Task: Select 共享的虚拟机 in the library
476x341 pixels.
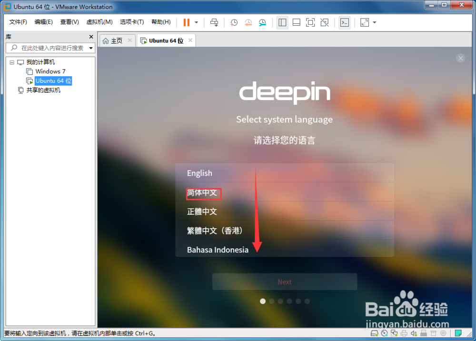Action: (43, 90)
